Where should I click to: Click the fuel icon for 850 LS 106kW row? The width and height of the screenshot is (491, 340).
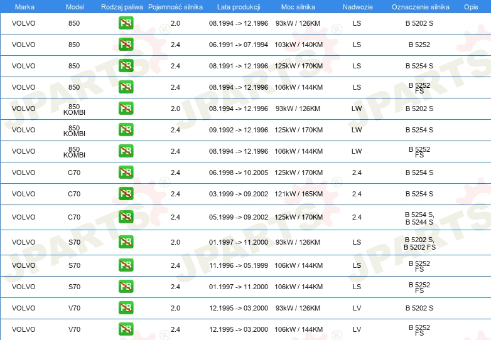(x=126, y=87)
